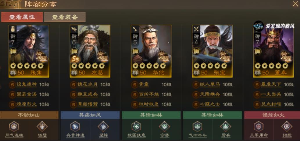Image resolution: width=300 pixels, height=141 pixels.
Task: Switch to 查看属性 tab
Action: click(x=22, y=17)
